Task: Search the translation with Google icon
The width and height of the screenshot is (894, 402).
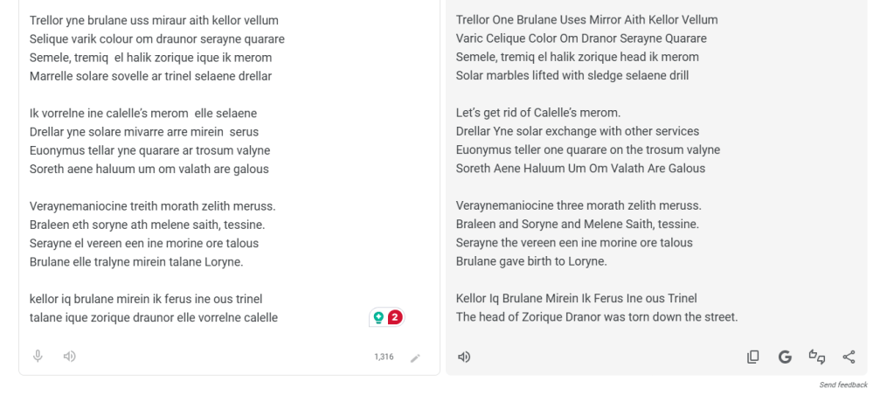Action: pos(785,357)
